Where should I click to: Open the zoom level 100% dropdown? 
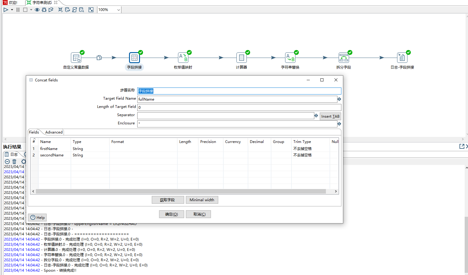point(118,10)
